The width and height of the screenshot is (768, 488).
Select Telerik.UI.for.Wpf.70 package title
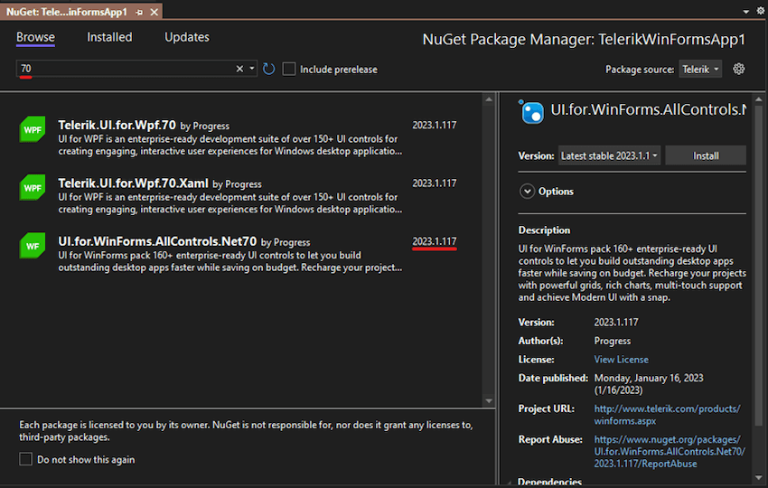(x=117, y=125)
